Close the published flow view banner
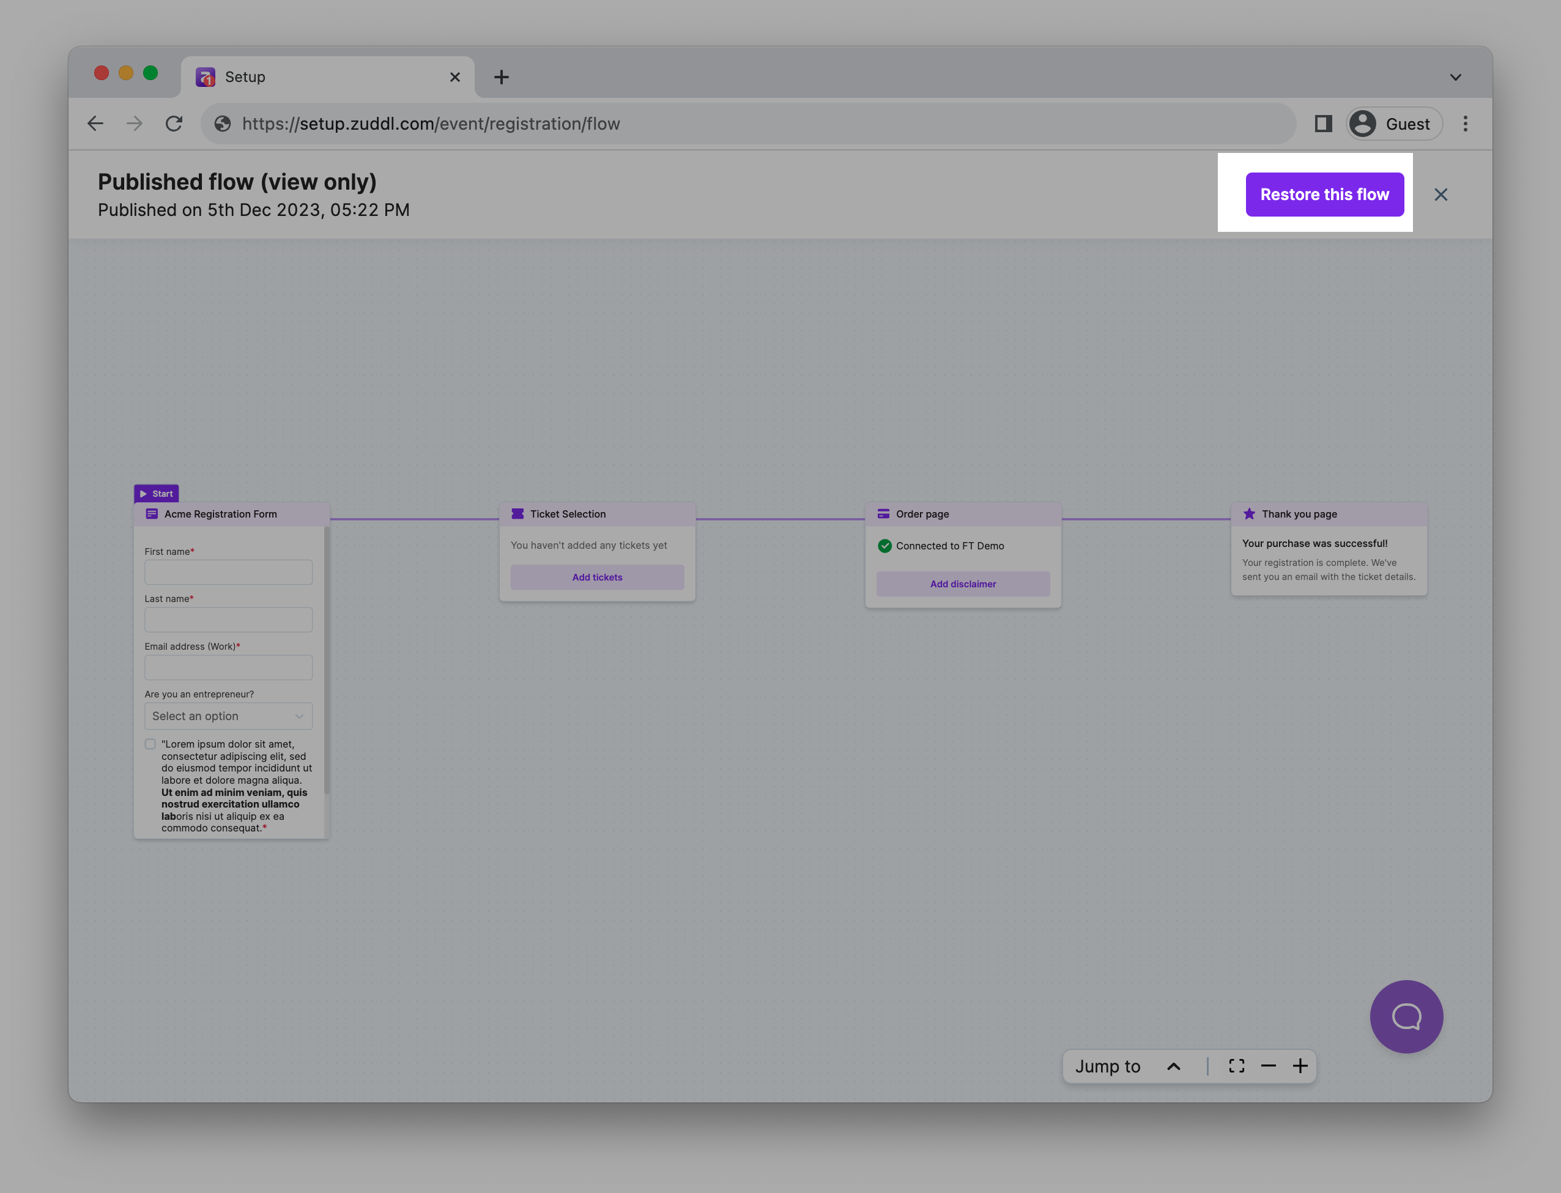The height and width of the screenshot is (1193, 1561). (x=1440, y=195)
